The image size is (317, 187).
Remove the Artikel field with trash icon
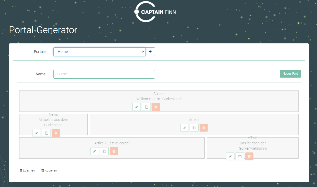(x=204, y=128)
